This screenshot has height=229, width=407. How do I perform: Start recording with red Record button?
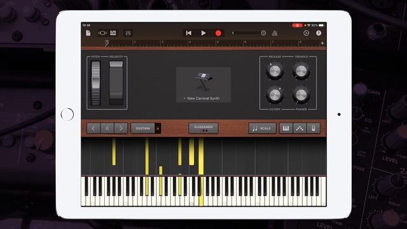click(x=218, y=33)
